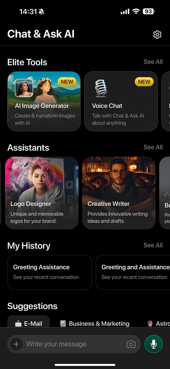Tap the My History heading

pos(29,246)
